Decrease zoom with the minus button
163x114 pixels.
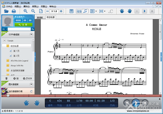(48, 11)
